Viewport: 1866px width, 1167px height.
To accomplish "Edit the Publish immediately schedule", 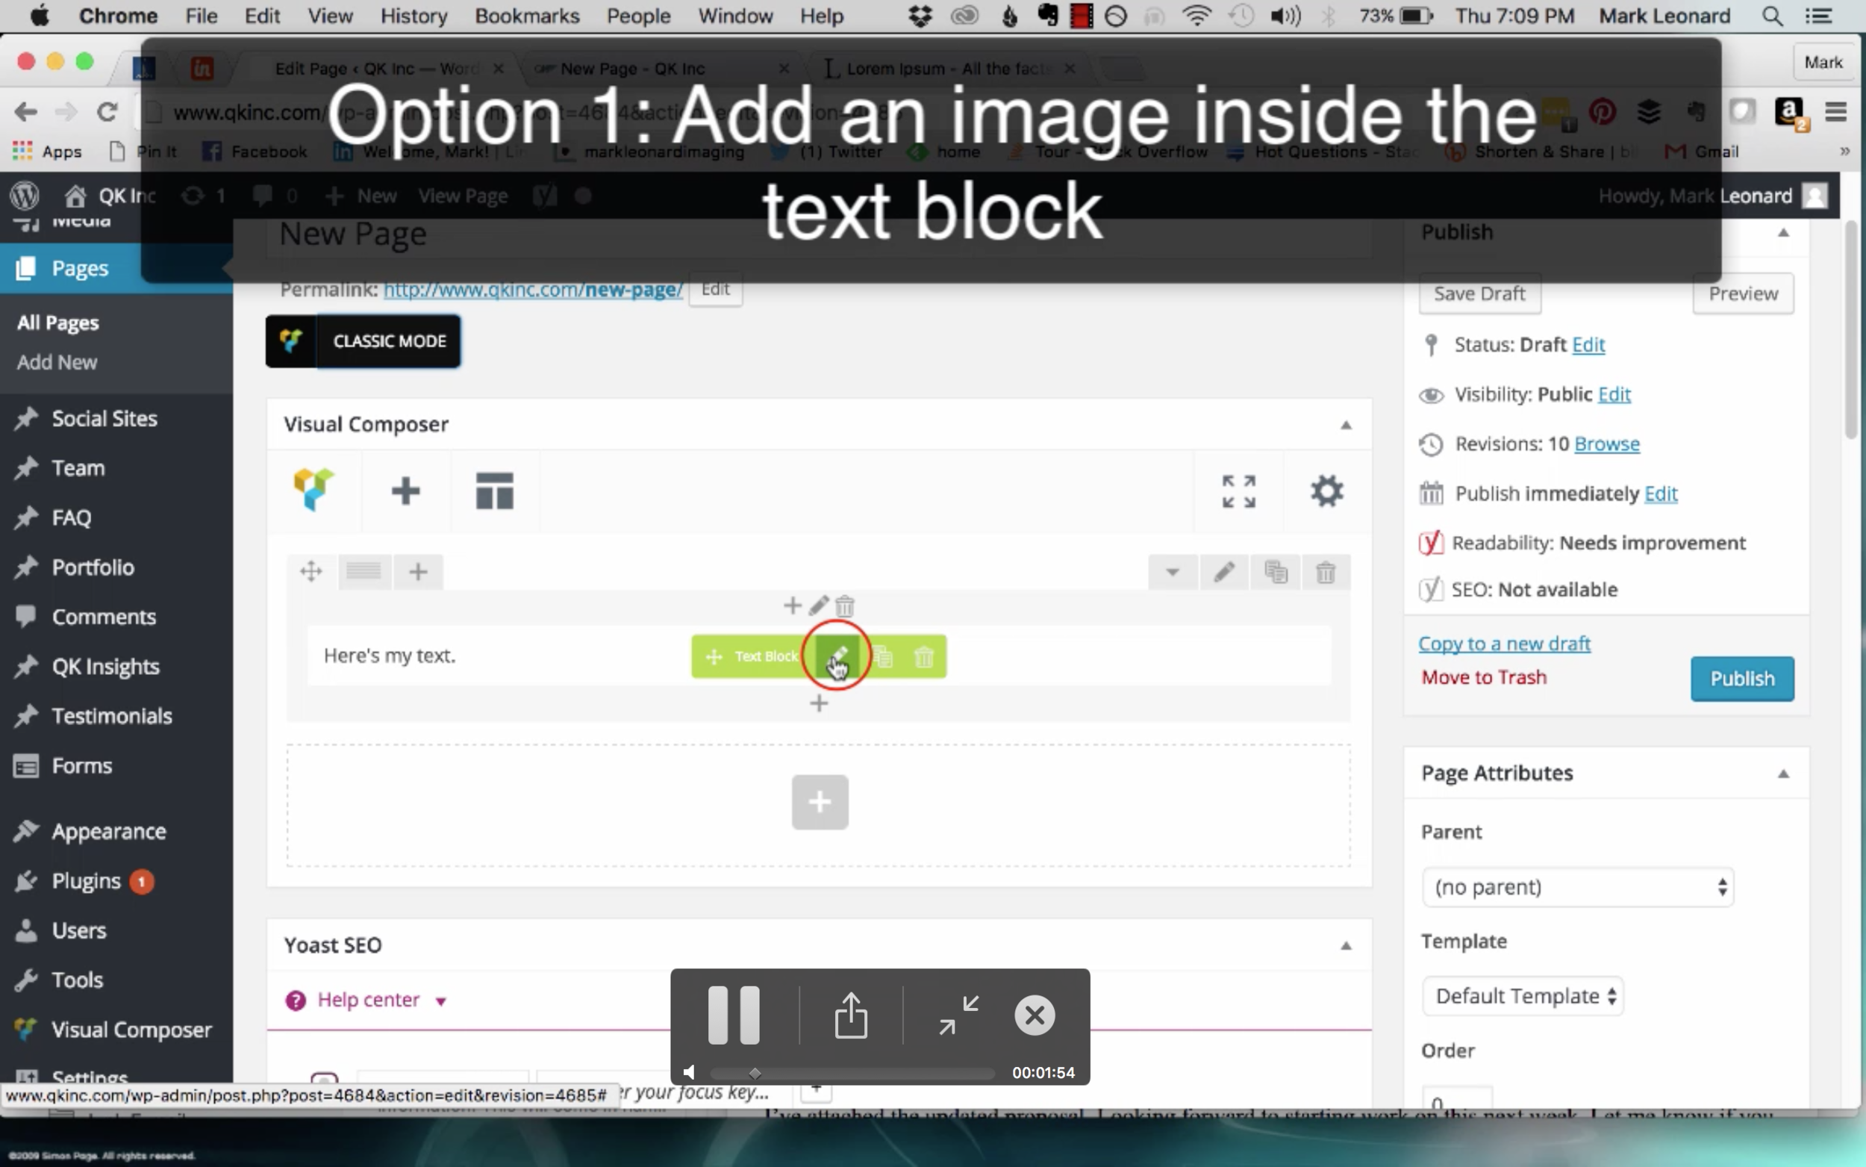I will pos(1660,494).
